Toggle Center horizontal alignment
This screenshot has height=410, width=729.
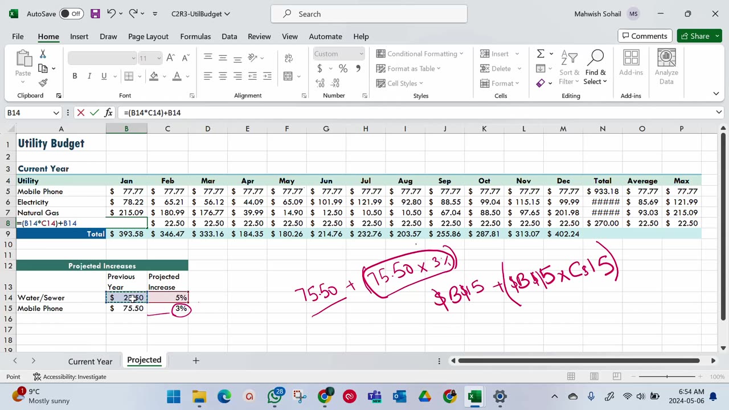pos(223,76)
